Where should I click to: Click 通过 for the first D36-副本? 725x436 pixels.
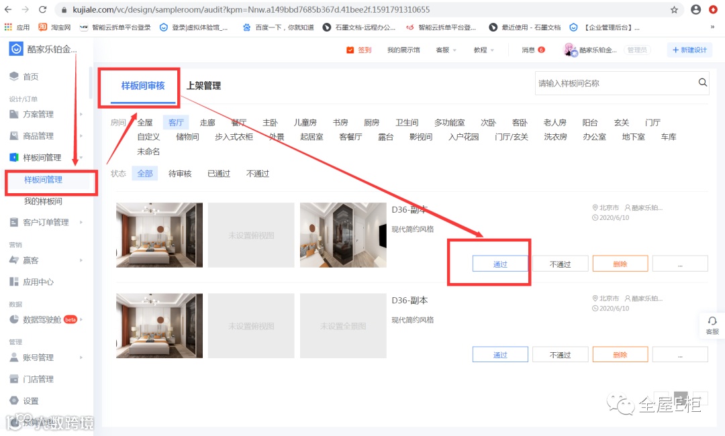pyautogui.click(x=500, y=264)
